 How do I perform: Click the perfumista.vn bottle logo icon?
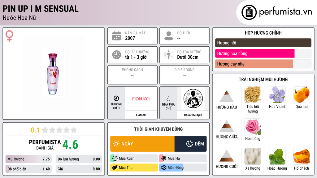[x=249, y=12]
